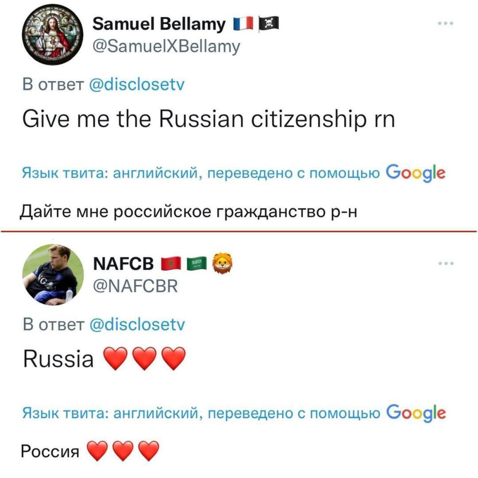Click the pirate flag emoji in Samuel's name
The height and width of the screenshot is (478, 478).
[x=270, y=24]
